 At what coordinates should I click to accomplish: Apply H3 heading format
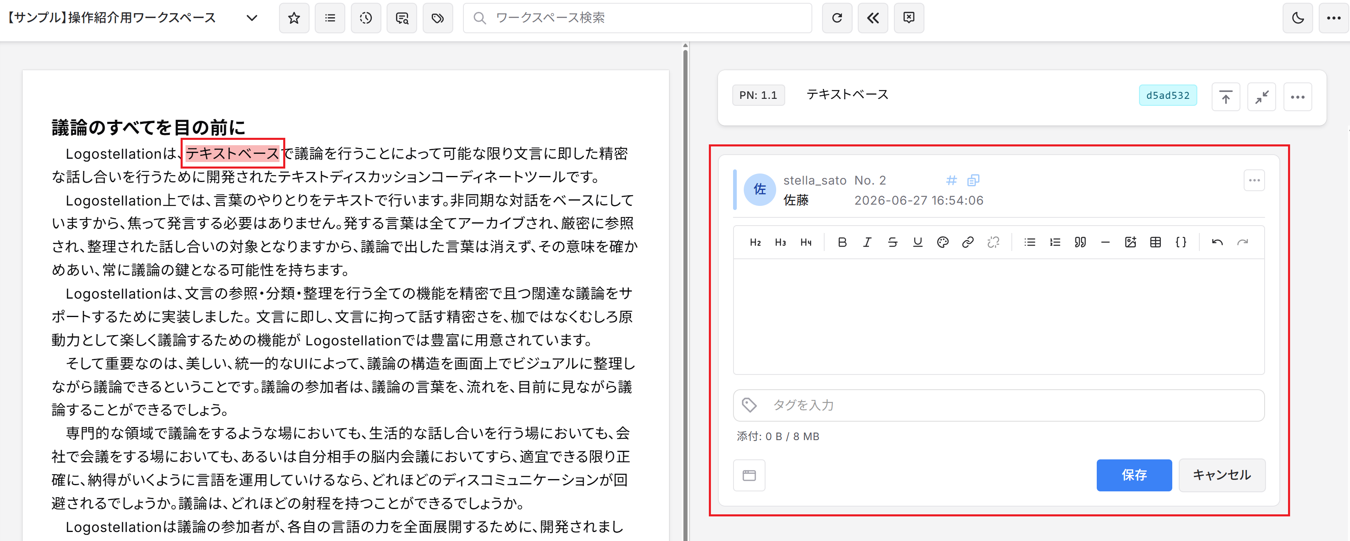(780, 242)
